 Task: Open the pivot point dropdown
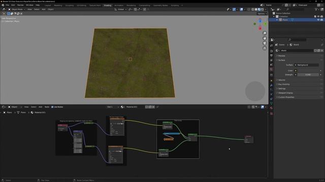point(130,10)
